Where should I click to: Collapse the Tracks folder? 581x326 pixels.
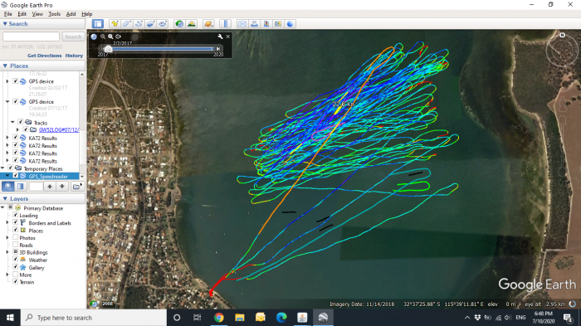pos(12,122)
